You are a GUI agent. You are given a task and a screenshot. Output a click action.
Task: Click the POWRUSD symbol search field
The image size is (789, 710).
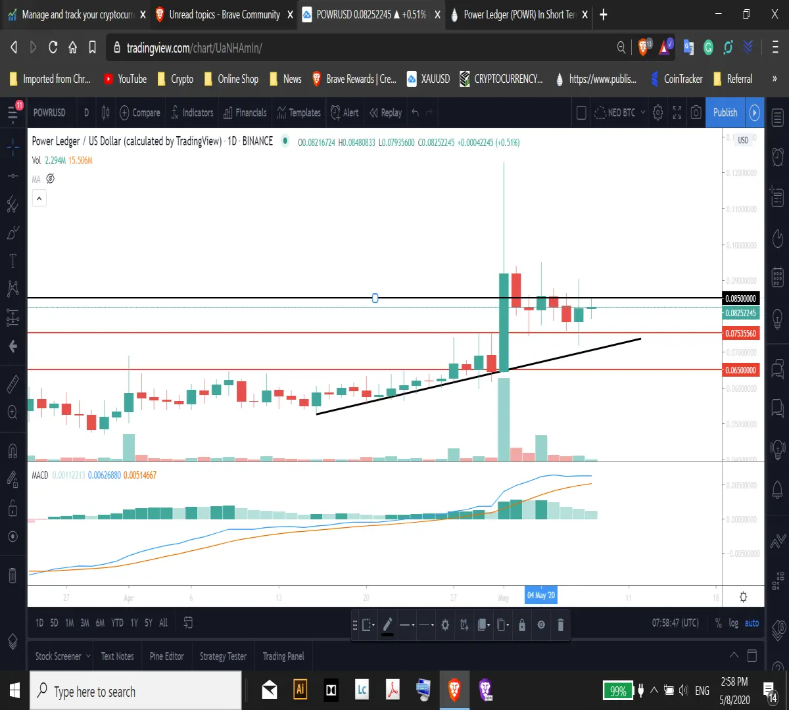[50, 112]
